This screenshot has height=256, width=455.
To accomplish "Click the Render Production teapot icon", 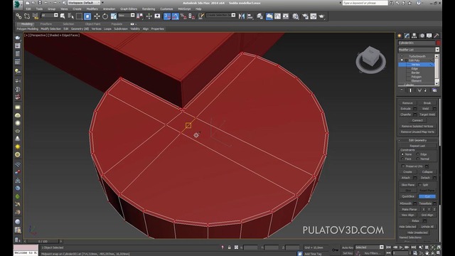I will point(321,16).
